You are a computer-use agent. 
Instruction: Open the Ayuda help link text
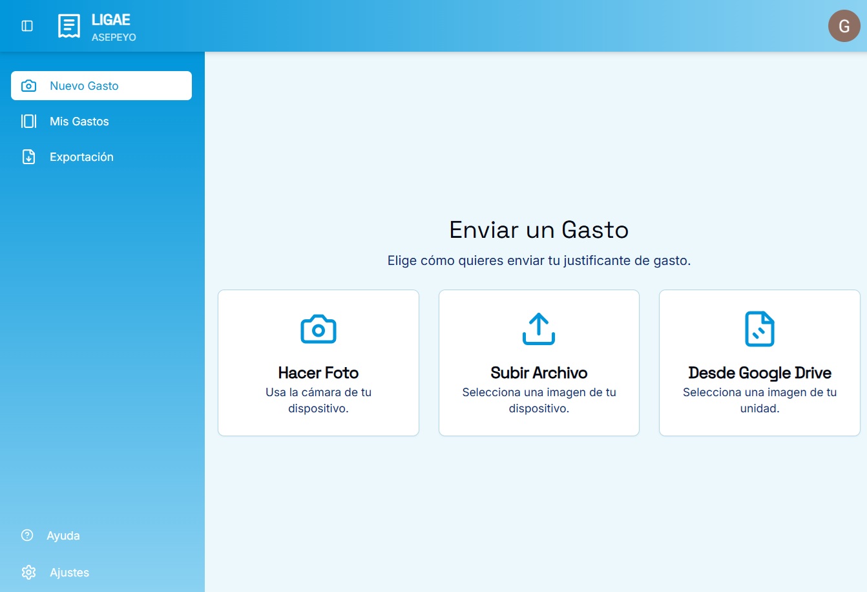click(63, 536)
